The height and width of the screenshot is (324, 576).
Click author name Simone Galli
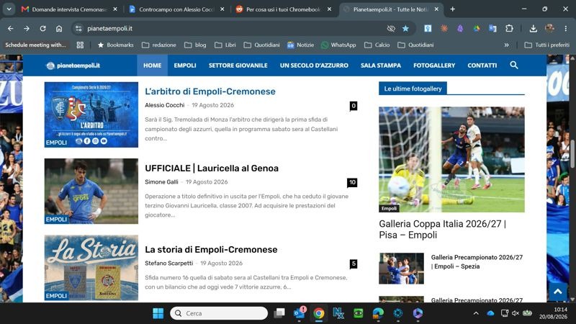click(x=161, y=182)
